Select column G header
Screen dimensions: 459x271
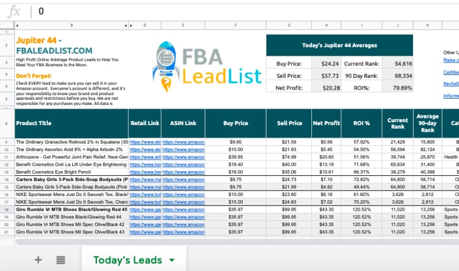click(289, 26)
